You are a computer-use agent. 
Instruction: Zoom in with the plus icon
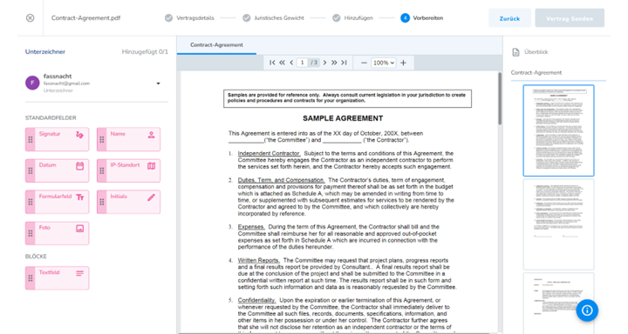click(403, 63)
